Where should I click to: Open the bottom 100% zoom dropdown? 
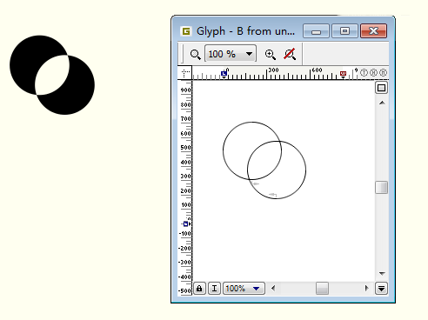(244, 289)
